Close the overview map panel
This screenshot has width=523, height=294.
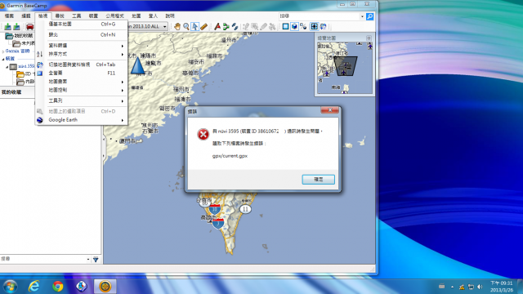(x=369, y=38)
